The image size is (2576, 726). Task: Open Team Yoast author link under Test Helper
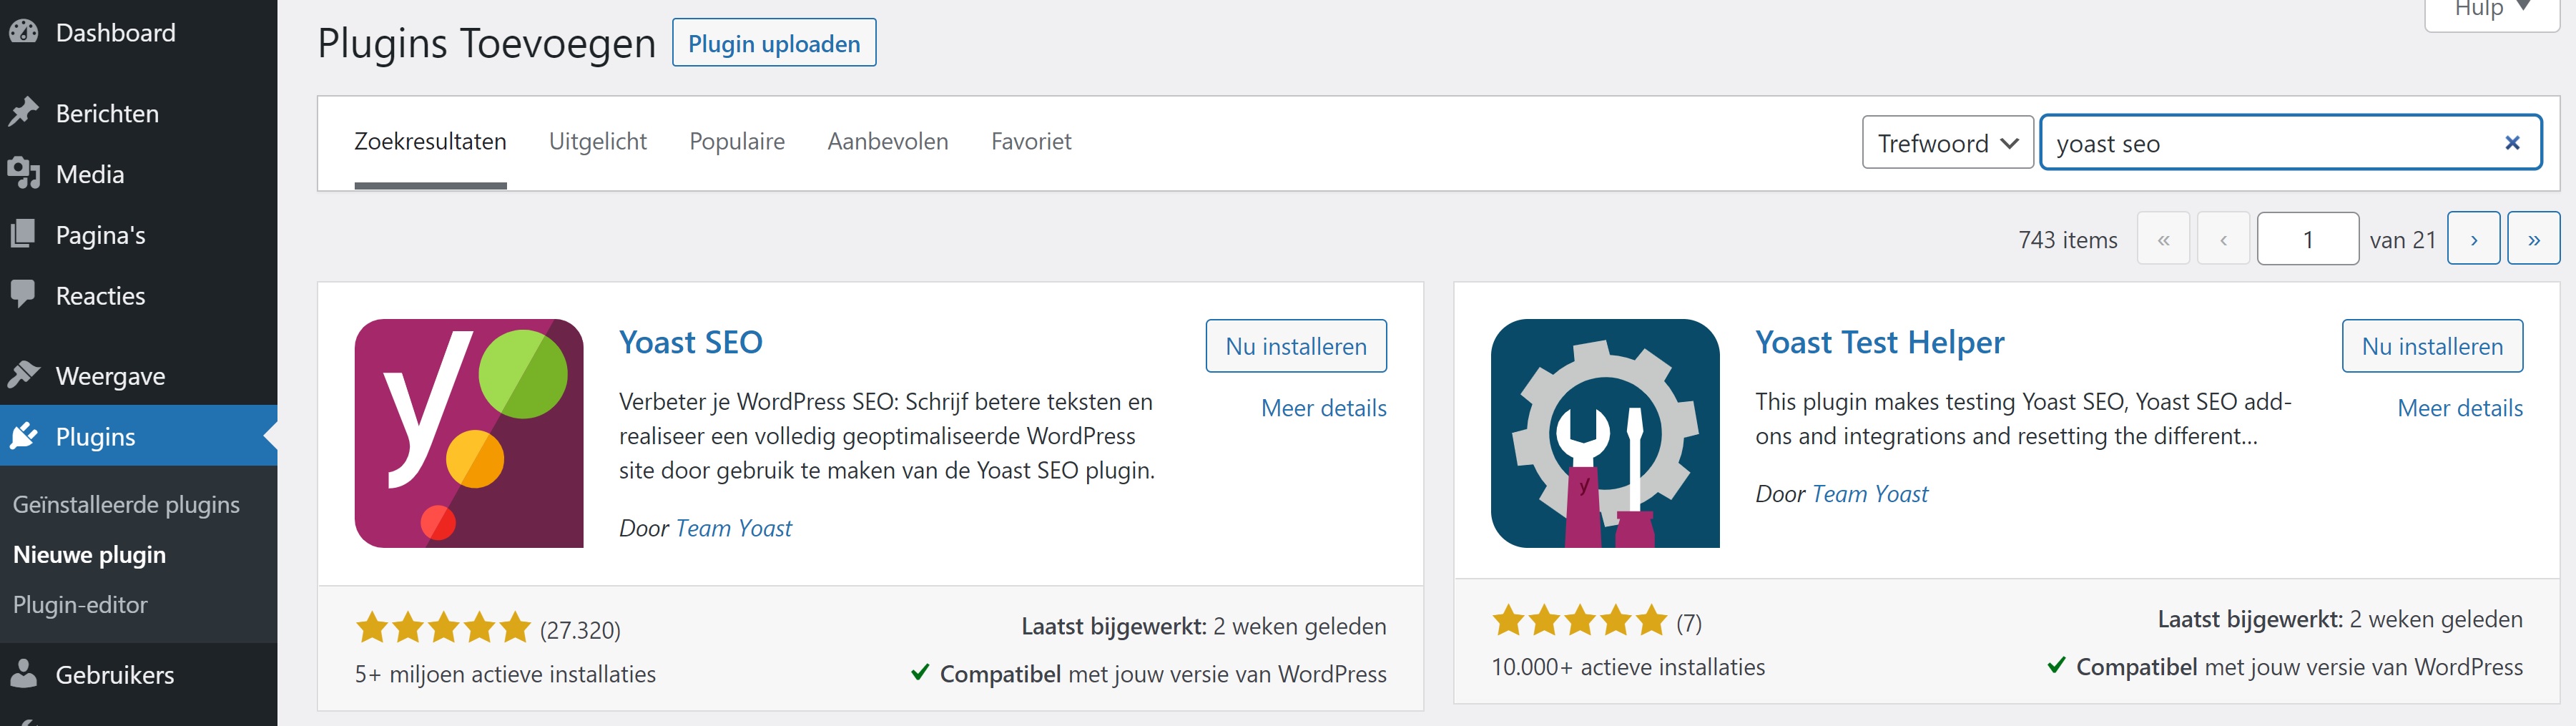tap(1870, 494)
